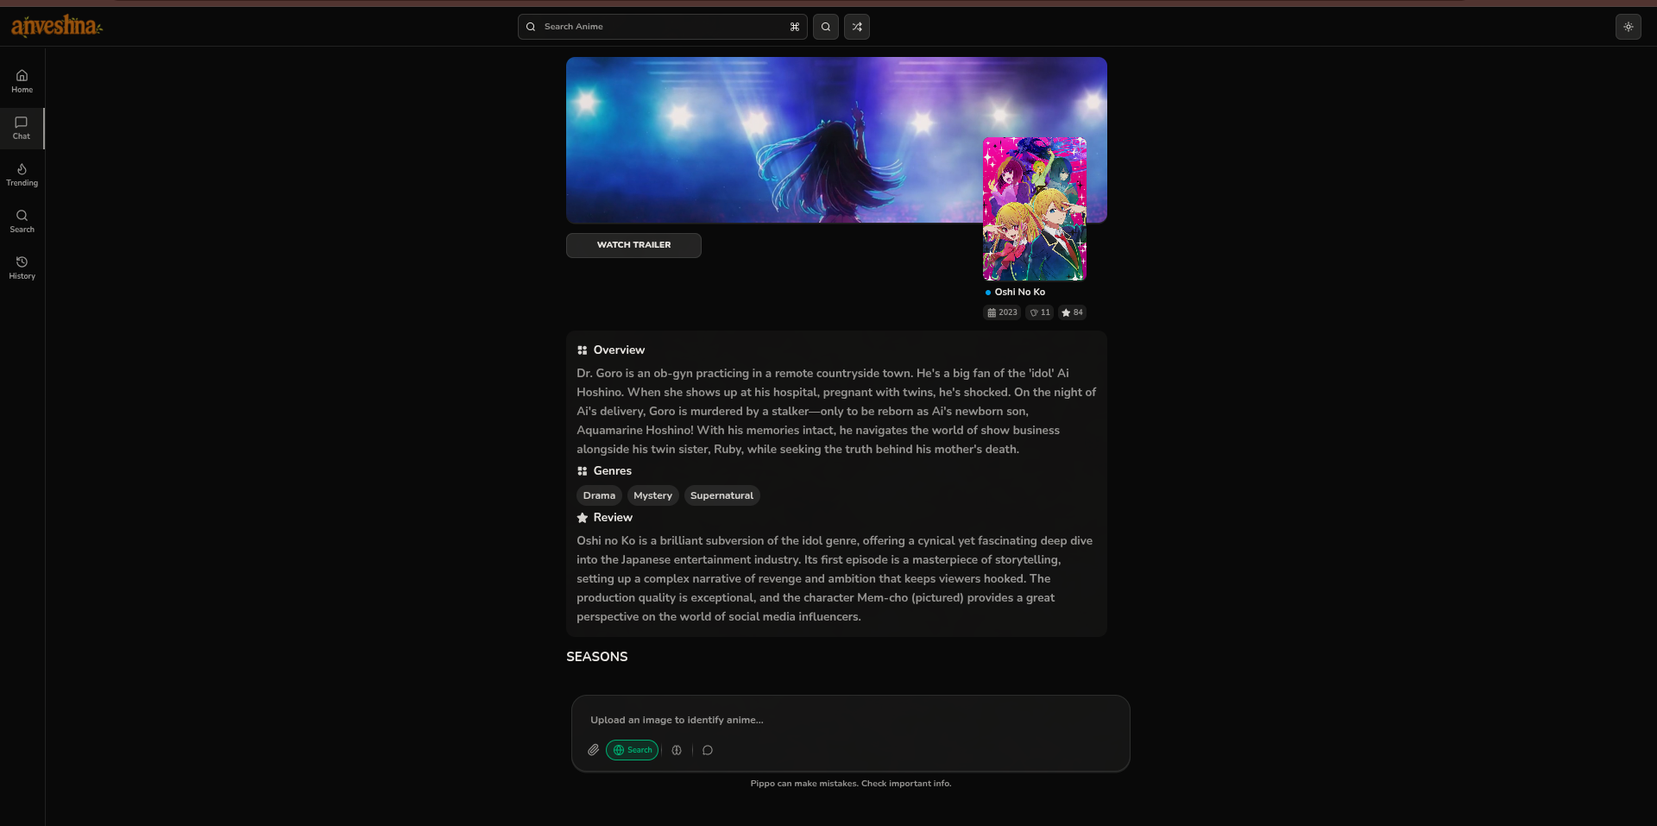Viewport: 1657px width, 826px height.
Task: Click the ainveshna logo
Action: tap(56, 26)
